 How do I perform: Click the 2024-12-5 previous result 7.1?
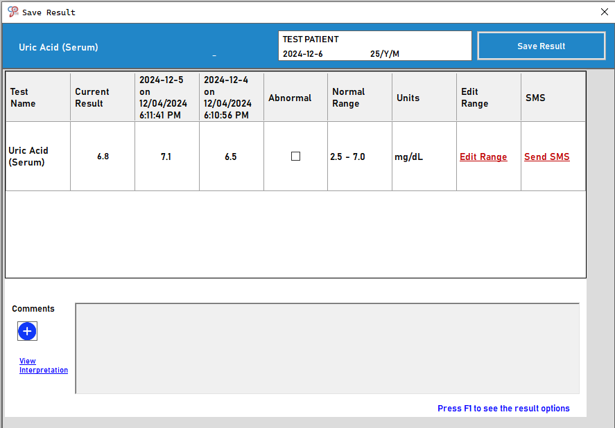(x=166, y=157)
